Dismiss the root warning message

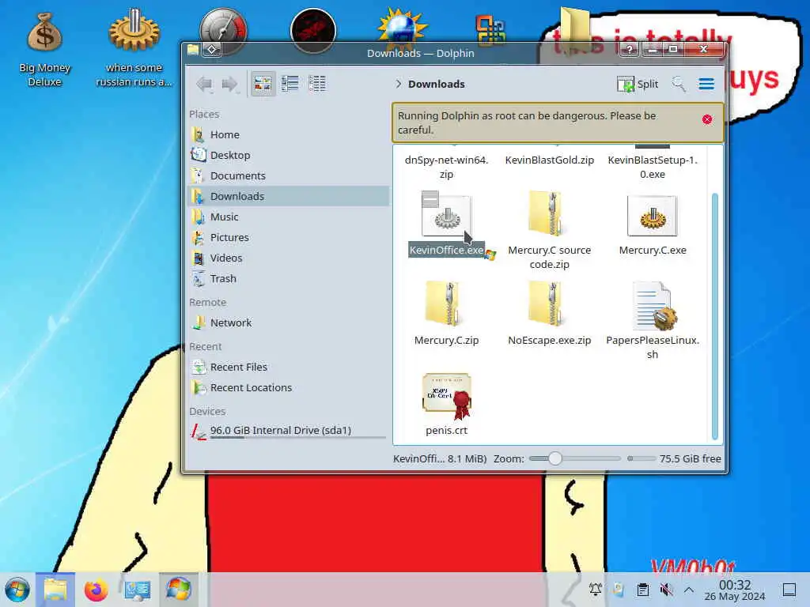[x=706, y=120]
